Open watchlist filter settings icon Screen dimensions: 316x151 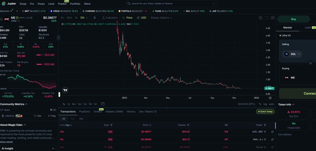(x=12, y=11)
